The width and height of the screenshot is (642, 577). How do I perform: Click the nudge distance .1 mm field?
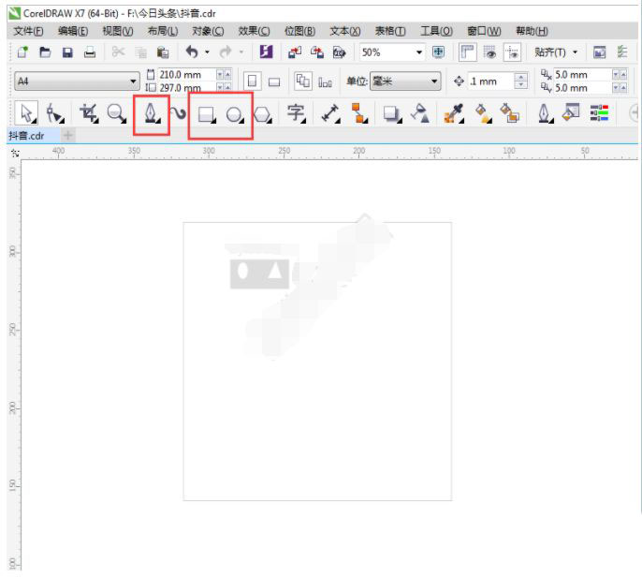click(489, 81)
